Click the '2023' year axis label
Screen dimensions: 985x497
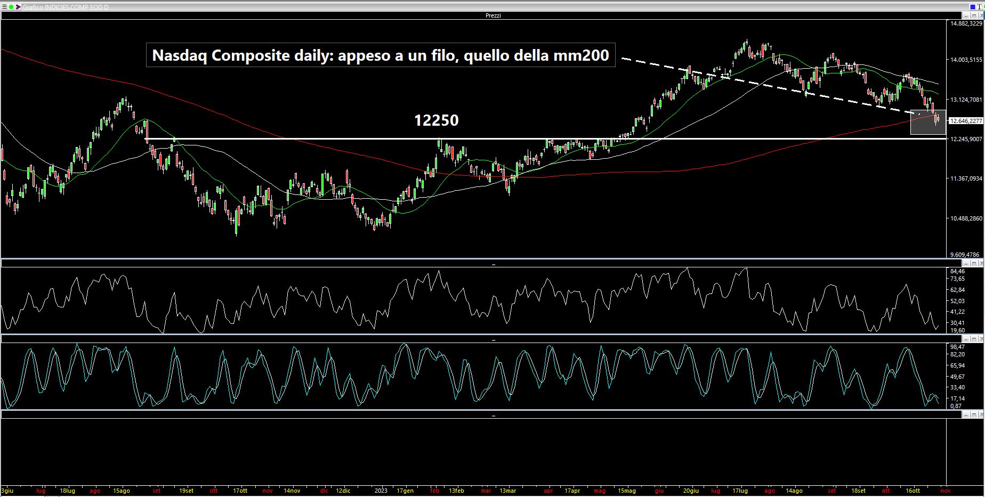point(381,491)
